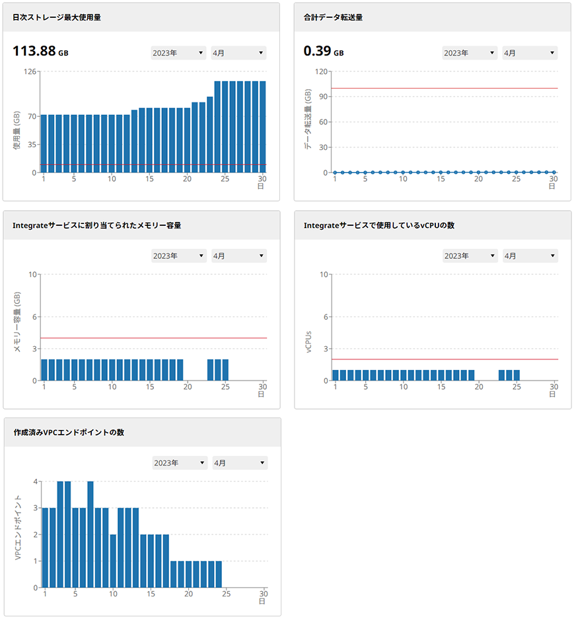The image size is (574, 619).
Task: Click red threshold line in data transfer chart
Action: click(444, 88)
